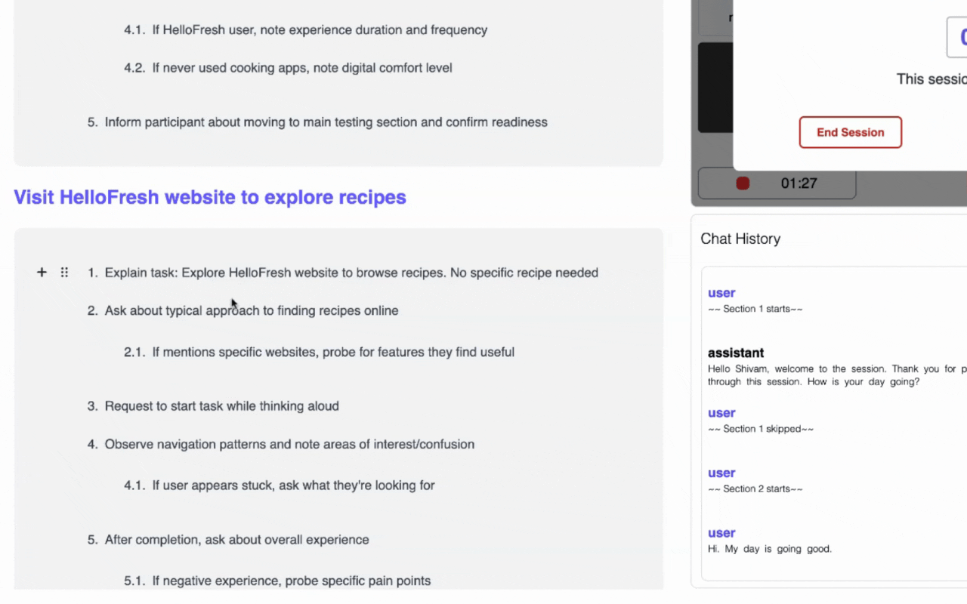Click the Chat History panel title
Image resolution: width=967 pixels, height=604 pixels.
pos(740,239)
